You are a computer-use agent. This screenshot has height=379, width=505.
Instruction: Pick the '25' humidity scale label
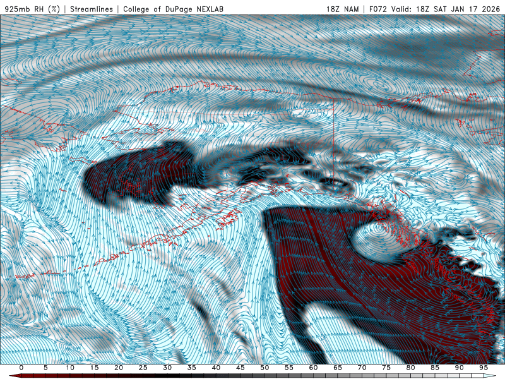coord(143,368)
